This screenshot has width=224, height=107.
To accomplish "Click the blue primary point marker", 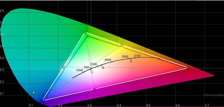I will [x=43, y=101].
